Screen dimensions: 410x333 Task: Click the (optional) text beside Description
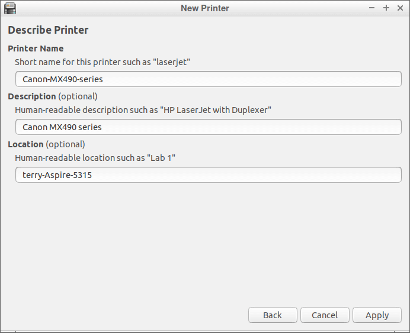(78, 96)
